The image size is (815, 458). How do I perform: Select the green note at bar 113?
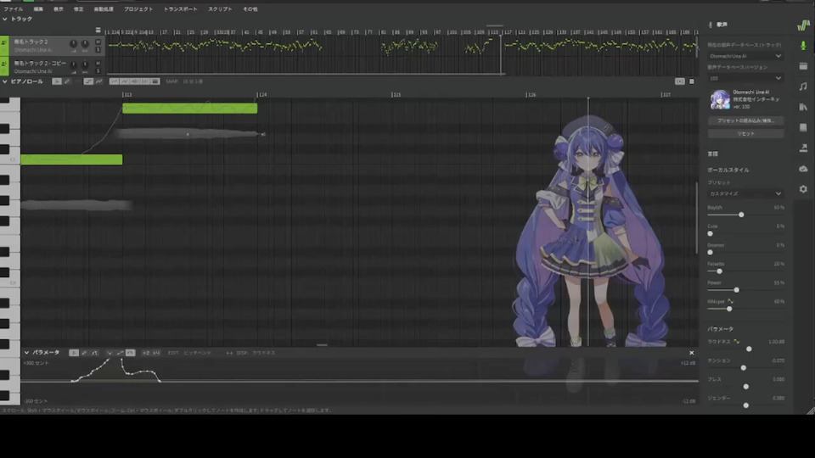click(x=189, y=108)
